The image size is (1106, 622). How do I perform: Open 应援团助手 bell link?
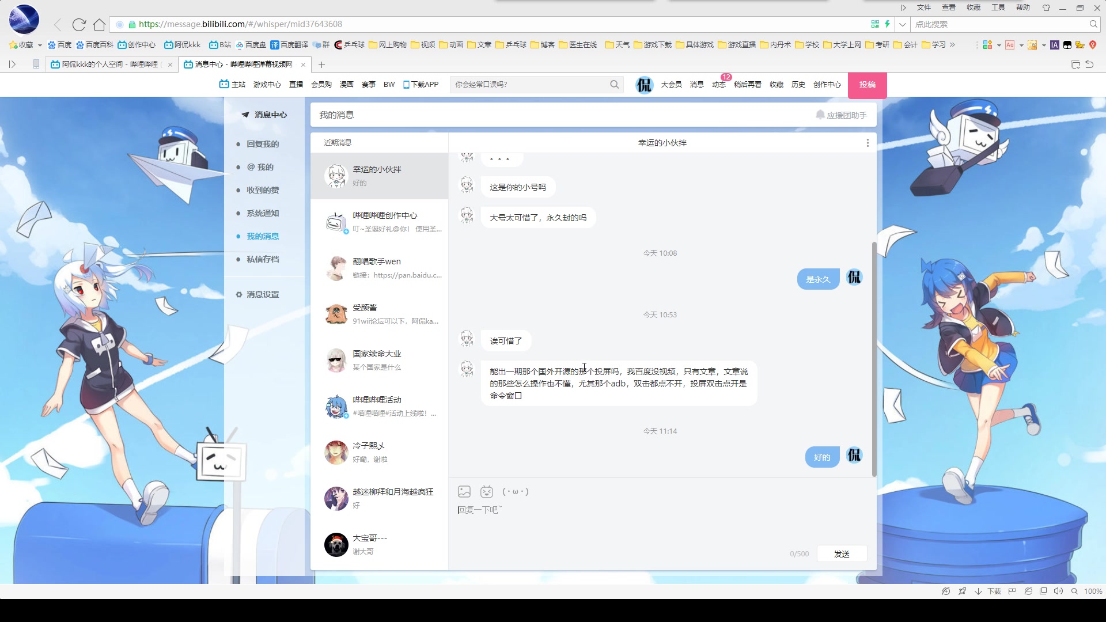[841, 115]
